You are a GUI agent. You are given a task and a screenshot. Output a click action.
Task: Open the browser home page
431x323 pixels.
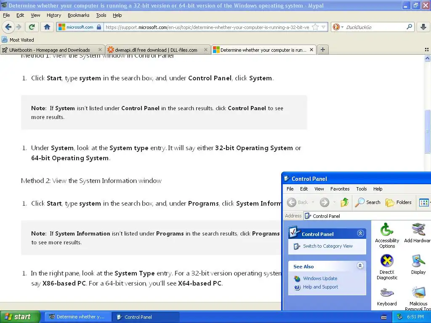click(x=47, y=27)
